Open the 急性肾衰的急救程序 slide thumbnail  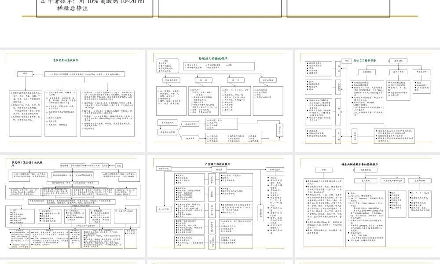73,100
